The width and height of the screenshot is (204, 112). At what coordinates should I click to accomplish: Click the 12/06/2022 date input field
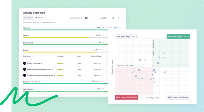click(x=106, y=18)
